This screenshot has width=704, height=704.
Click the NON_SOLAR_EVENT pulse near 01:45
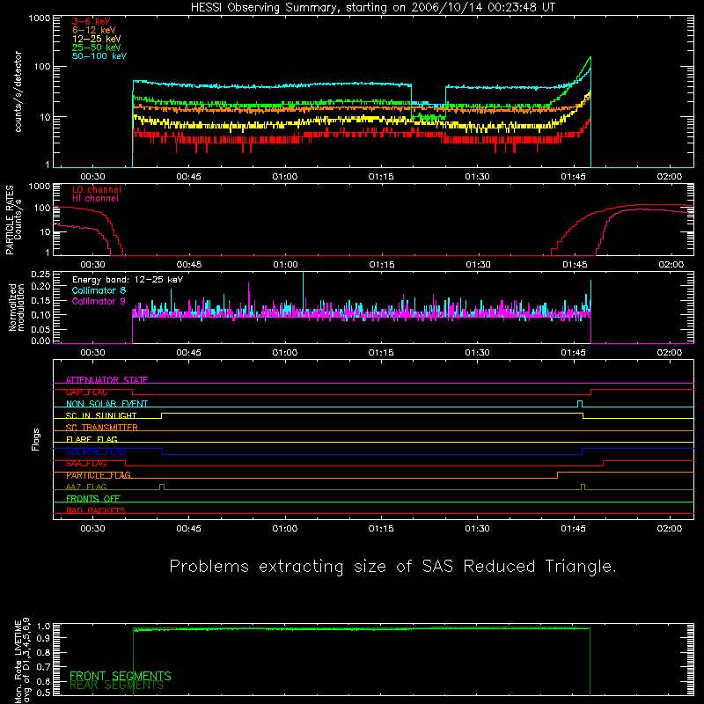coord(580,404)
